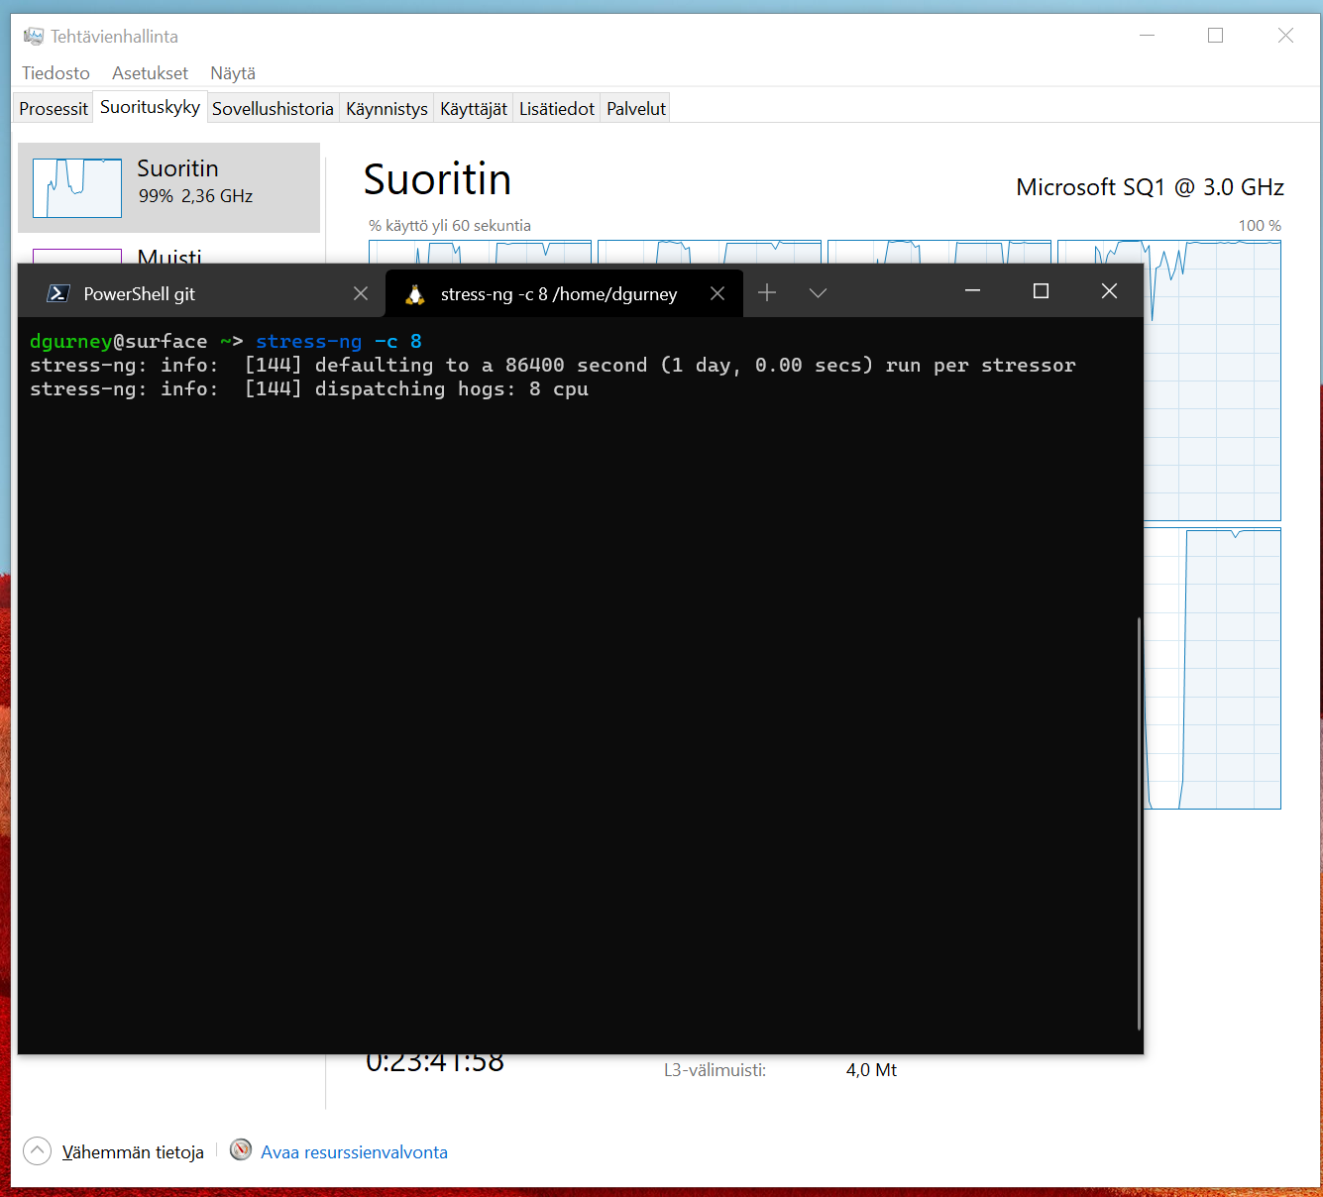Click the Linux penguin icon on the stress-ng tab
This screenshot has height=1197, width=1323.
(413, 292)
